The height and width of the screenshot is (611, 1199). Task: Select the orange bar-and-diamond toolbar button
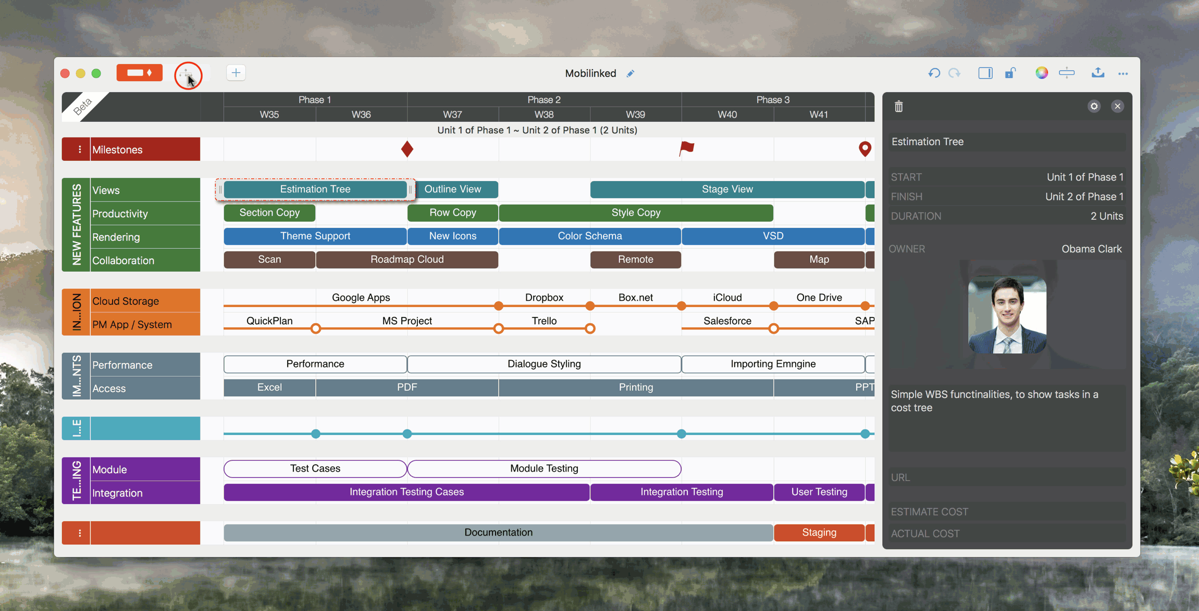pos(139,73)
